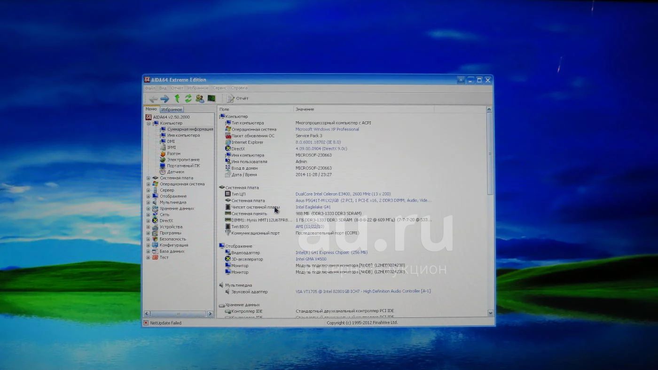Select Имя компьютера in the left tree
The width and height of the screenshot is (658, 370).
pyautogui.click(x=183, y=135)
